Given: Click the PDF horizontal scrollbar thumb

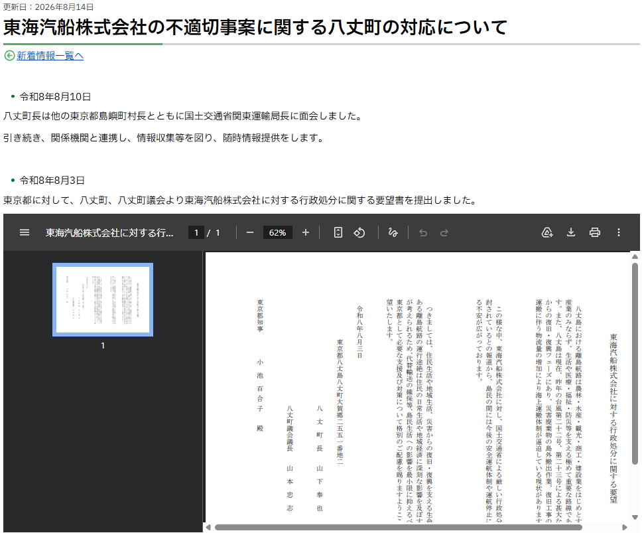Looking at the screenshot, I should point(399,527).
